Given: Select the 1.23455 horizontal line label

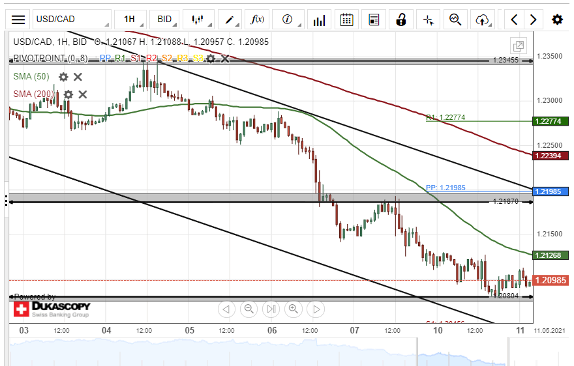Looking at the screenshot, I should (506, 61).
